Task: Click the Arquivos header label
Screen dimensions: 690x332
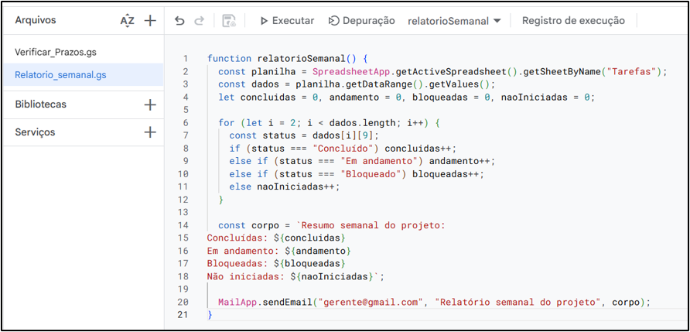Action: point(36,20)
